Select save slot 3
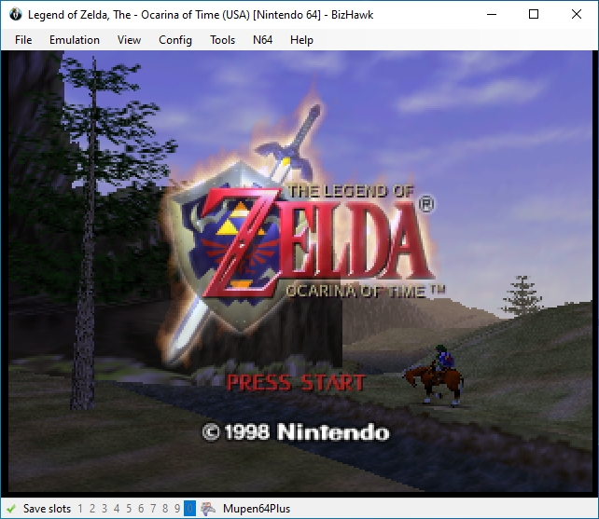 104,509
